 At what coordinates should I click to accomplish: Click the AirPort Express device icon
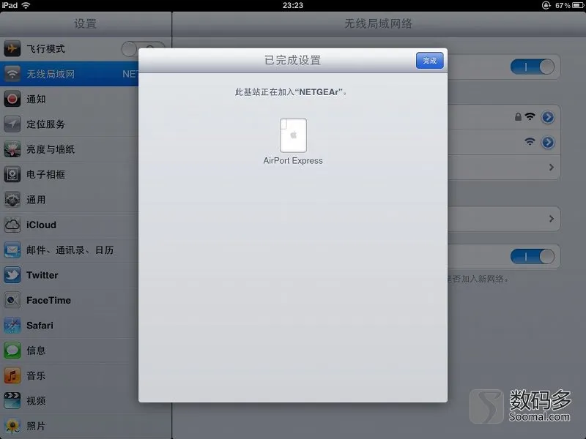293,135
